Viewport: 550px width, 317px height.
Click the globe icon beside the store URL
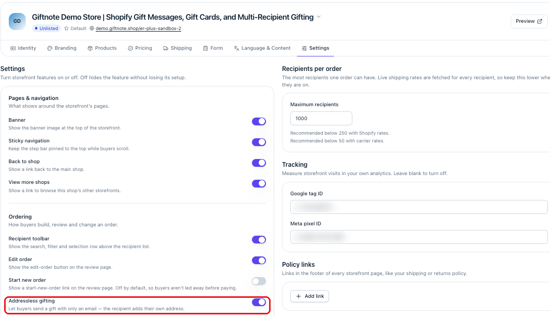(92, 28)
